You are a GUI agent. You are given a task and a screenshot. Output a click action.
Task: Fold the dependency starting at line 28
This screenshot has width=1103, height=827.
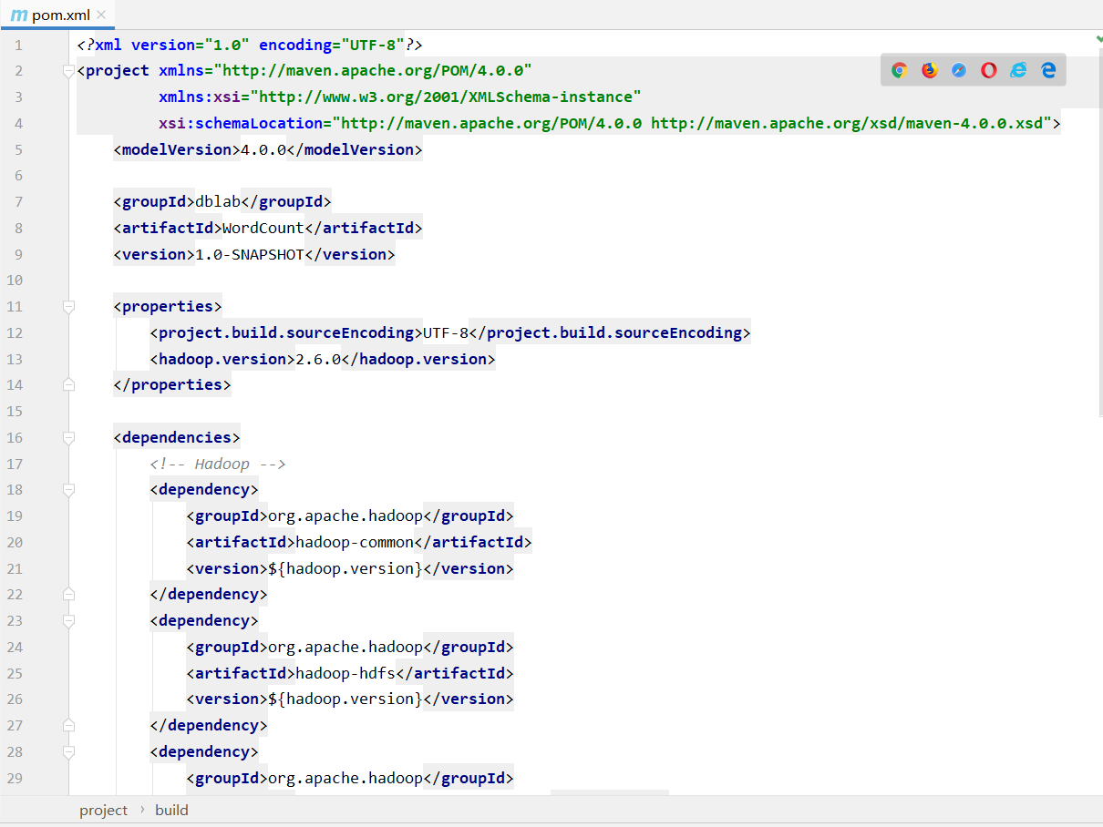click(x=68, y=752)
